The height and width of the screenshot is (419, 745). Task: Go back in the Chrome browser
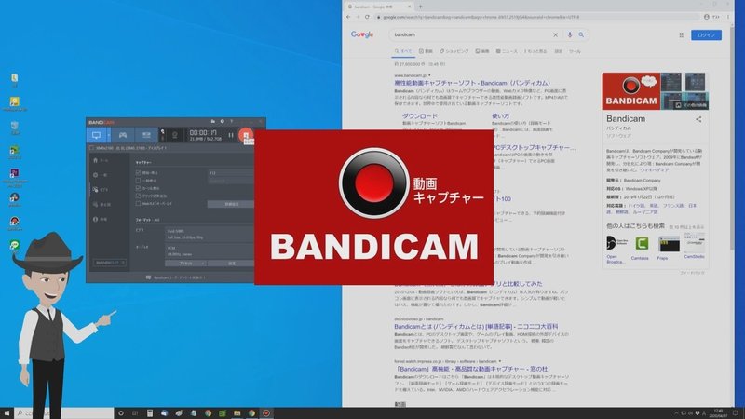pos(348,17)
